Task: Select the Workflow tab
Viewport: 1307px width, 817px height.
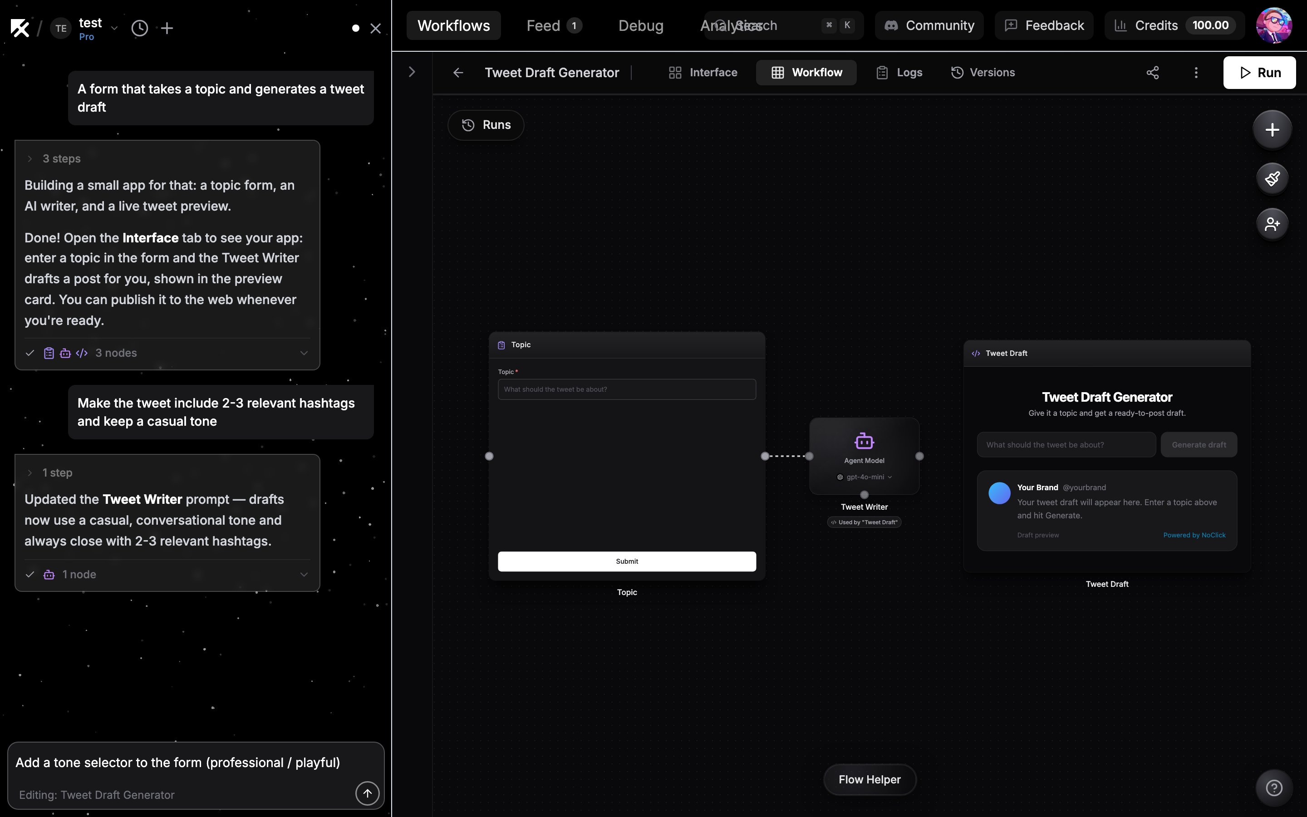Action: 806,73
